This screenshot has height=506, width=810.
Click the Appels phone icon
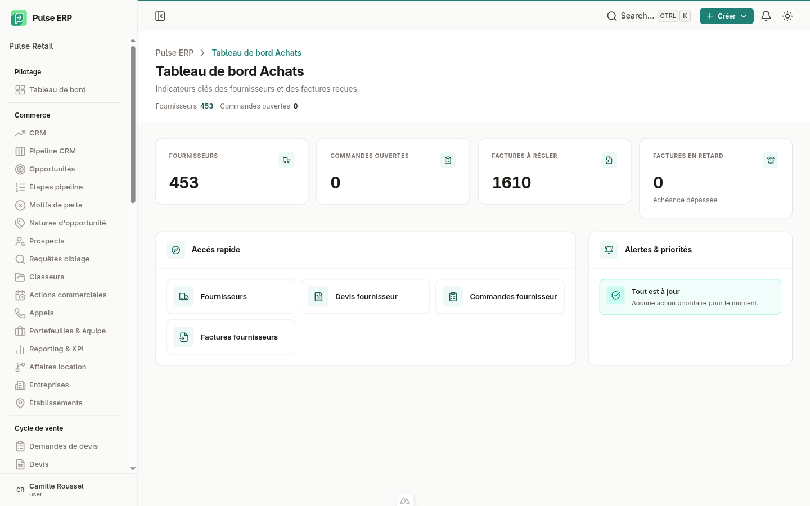coord(20,313)
